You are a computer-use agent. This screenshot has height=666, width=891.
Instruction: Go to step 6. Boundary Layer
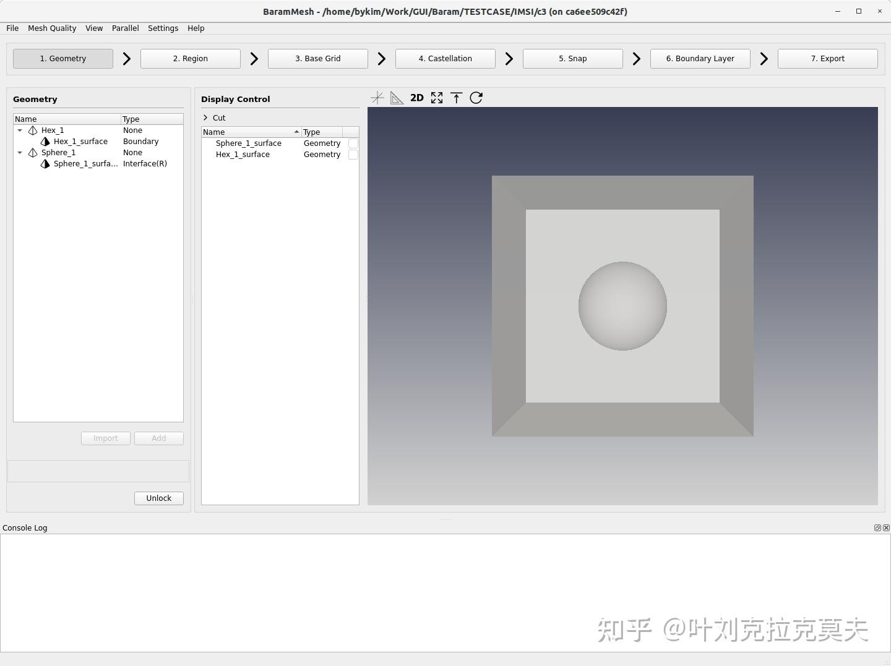[x=700, y=59]
